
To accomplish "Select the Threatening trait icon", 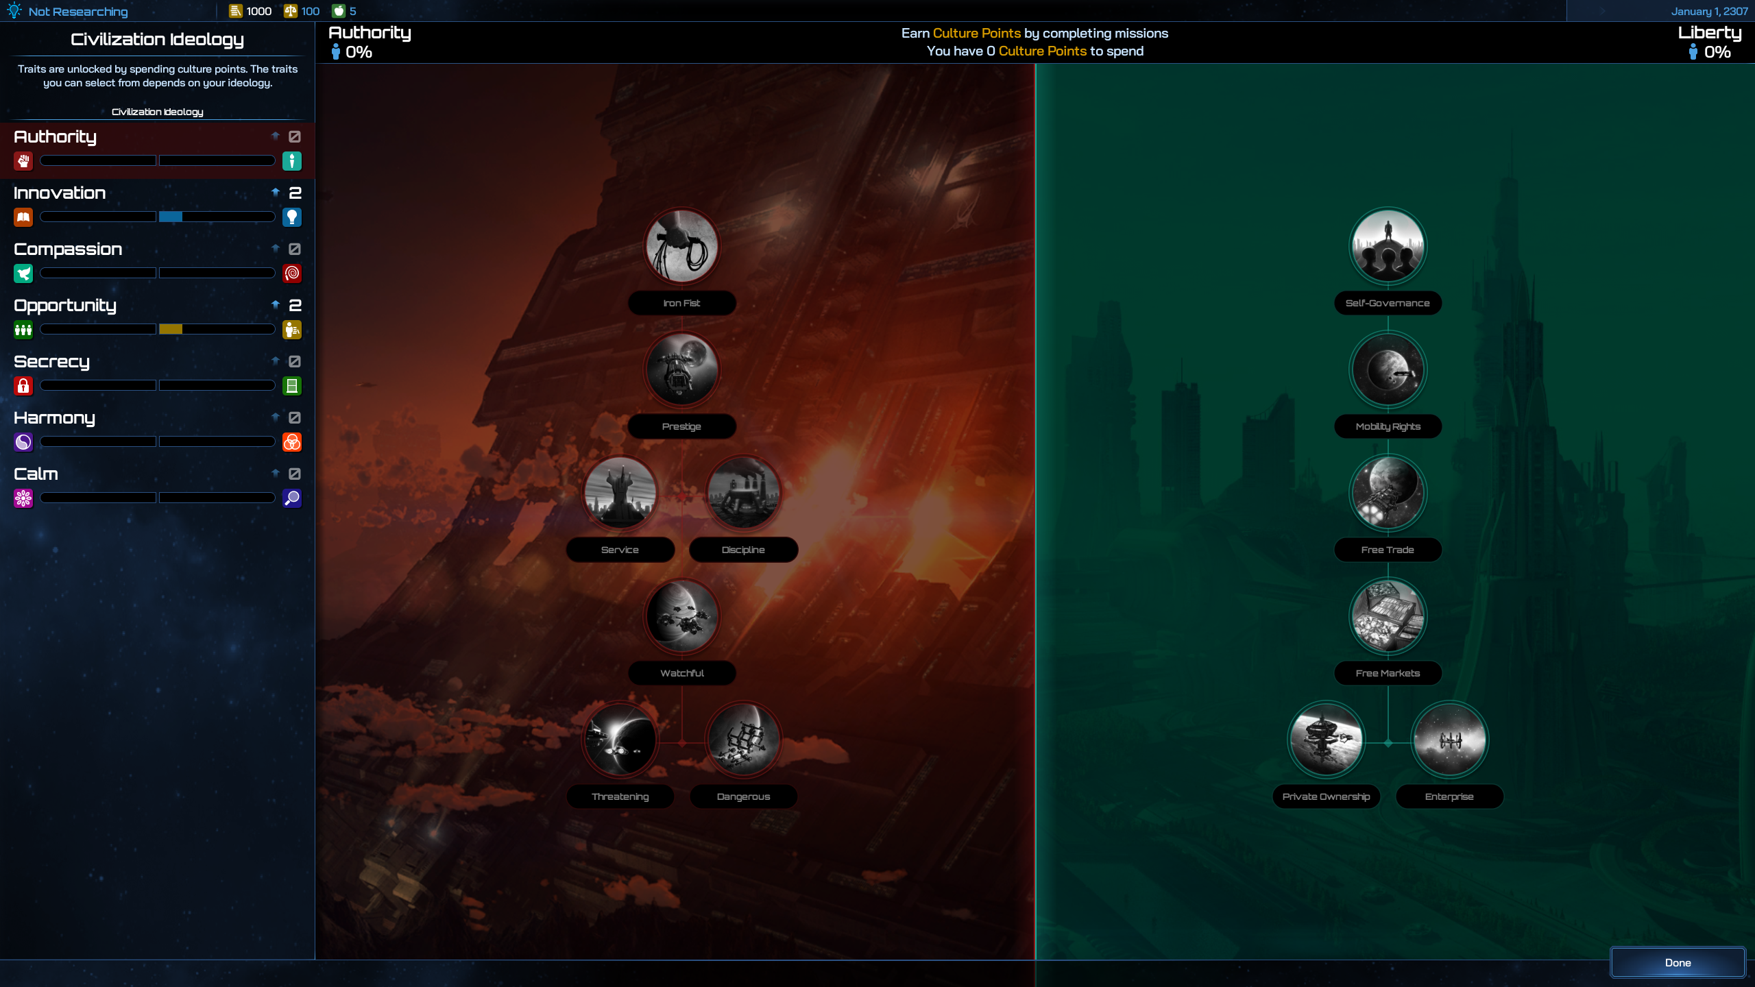I will [620, 740].
